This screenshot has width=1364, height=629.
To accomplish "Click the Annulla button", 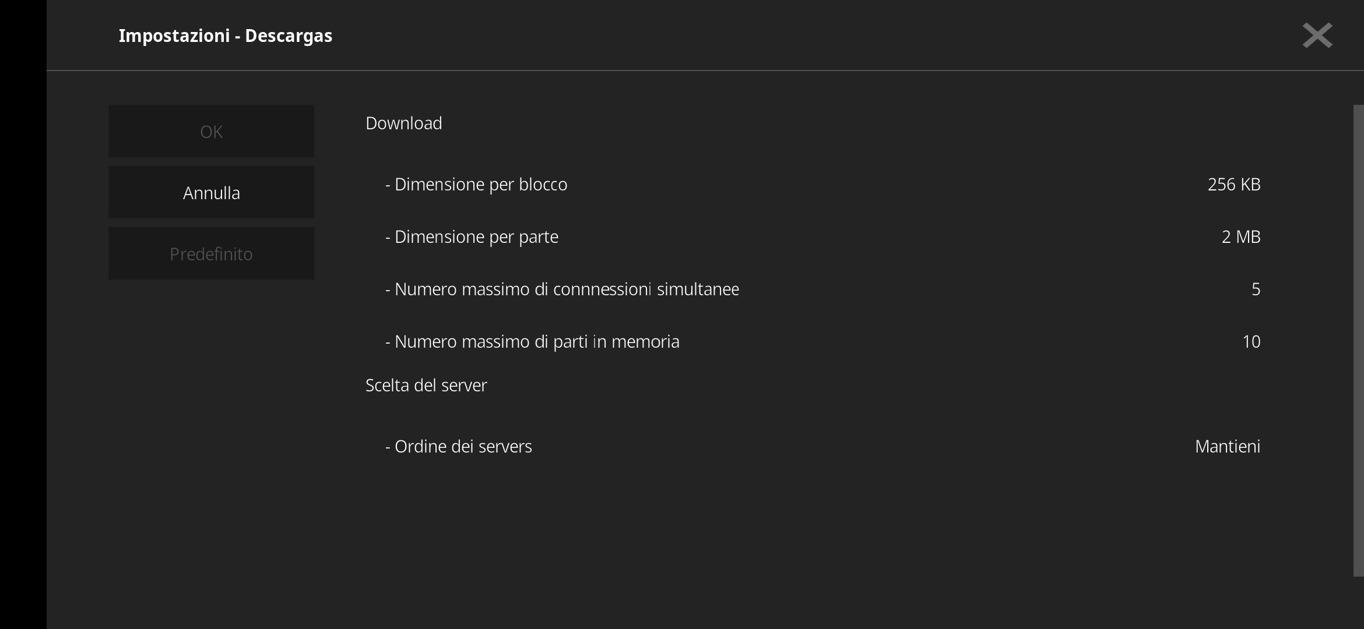I will click(x=211, y=192).
